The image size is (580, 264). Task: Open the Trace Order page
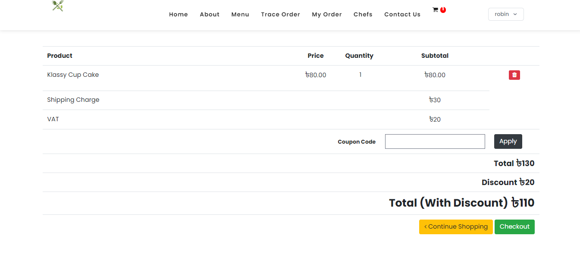[280, 15]
